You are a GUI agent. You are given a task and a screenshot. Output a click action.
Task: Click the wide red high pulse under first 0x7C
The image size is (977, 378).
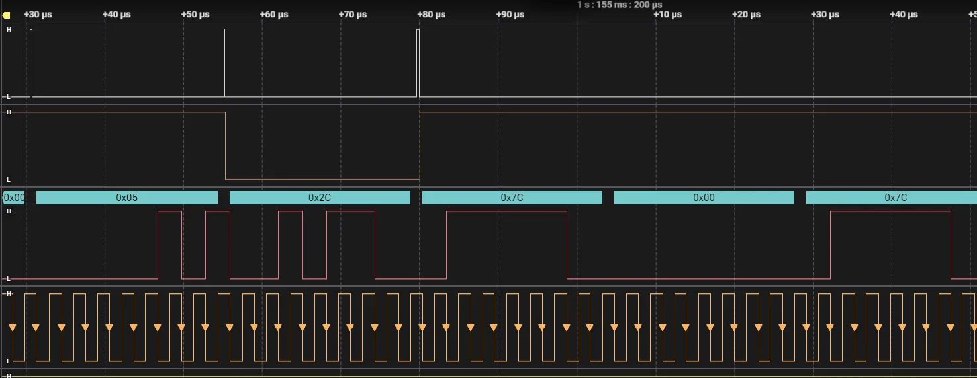click(x=506, y=211)
